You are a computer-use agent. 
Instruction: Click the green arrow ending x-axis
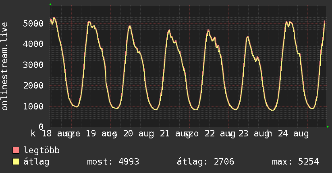coord(328,127)
